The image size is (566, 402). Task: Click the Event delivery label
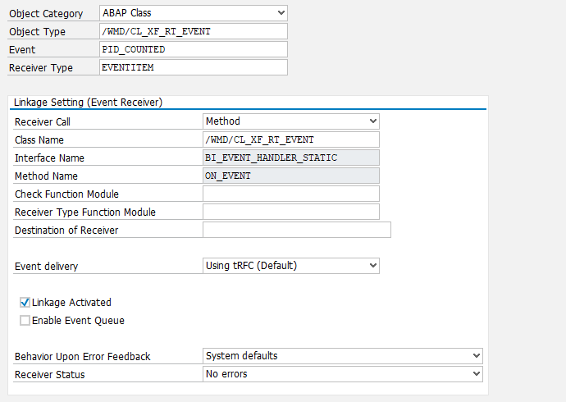click(46, 267)
